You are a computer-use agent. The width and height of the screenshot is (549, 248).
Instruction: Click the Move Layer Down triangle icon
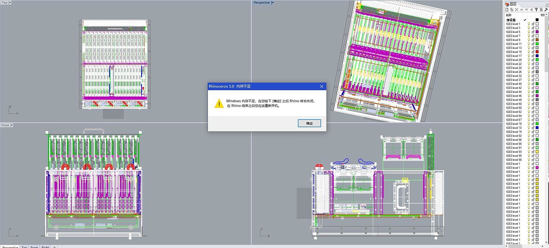[x=527, y=9]
